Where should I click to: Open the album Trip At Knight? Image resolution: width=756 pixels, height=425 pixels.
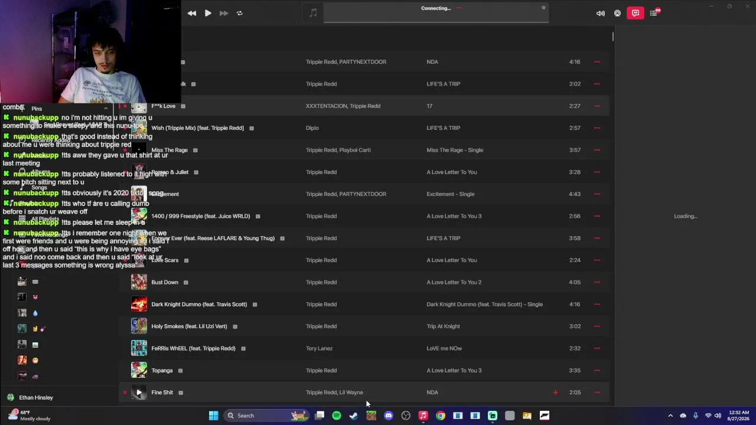click(x=443, y=326)
